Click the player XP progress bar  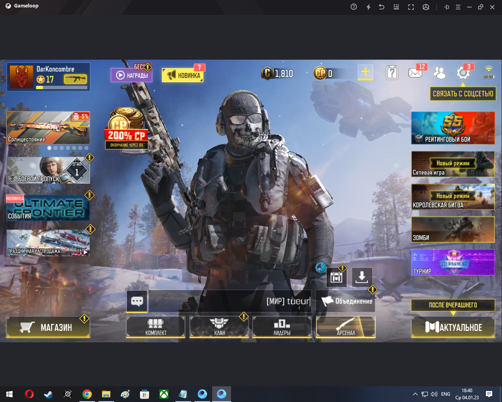pyautogui.click(x=62, y=88)
